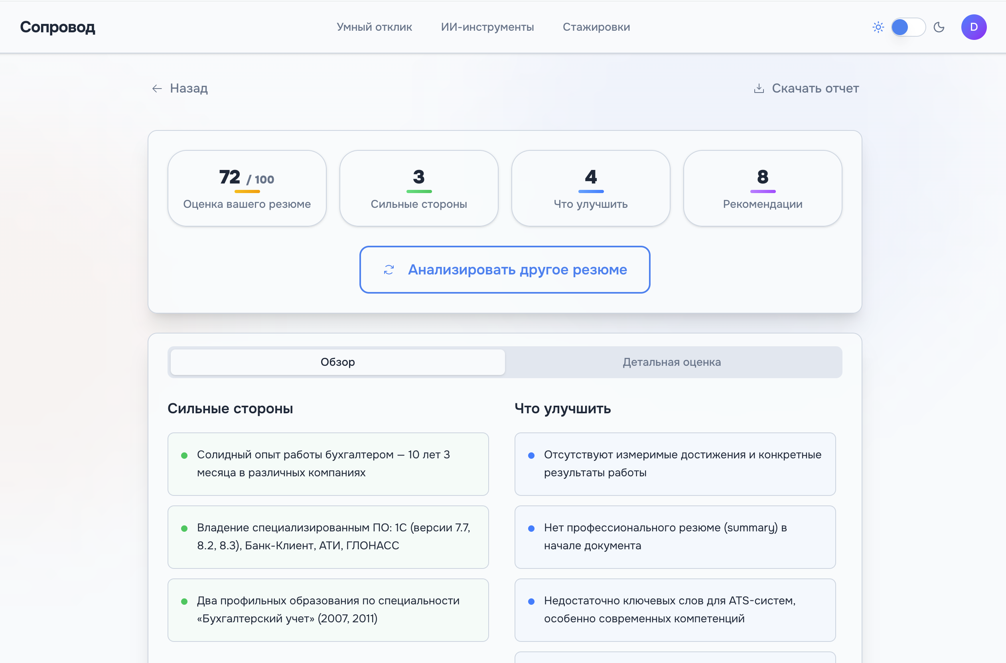Select the Рекомендации card showing 8

coord(762,188)
